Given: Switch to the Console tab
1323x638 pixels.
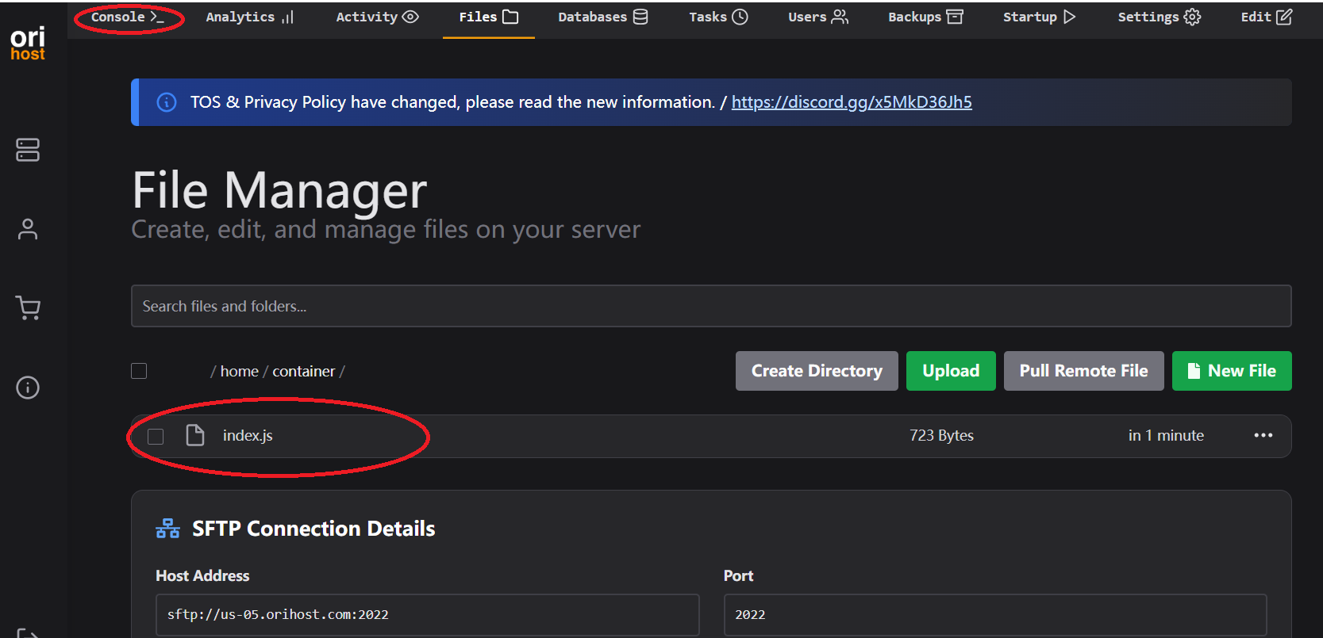Looking at the screenshot, I should (x=127, y=17).
